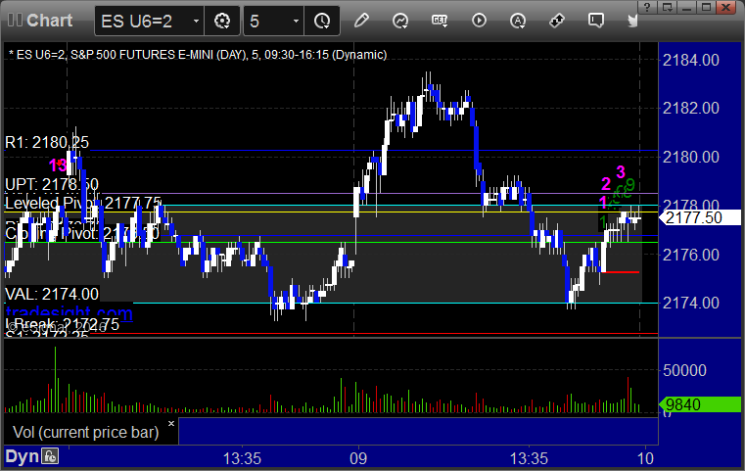The width and height of the screenshot is (745, 471).
Task: Close the Vol (current price bar) study
Action: click(171, 423)
